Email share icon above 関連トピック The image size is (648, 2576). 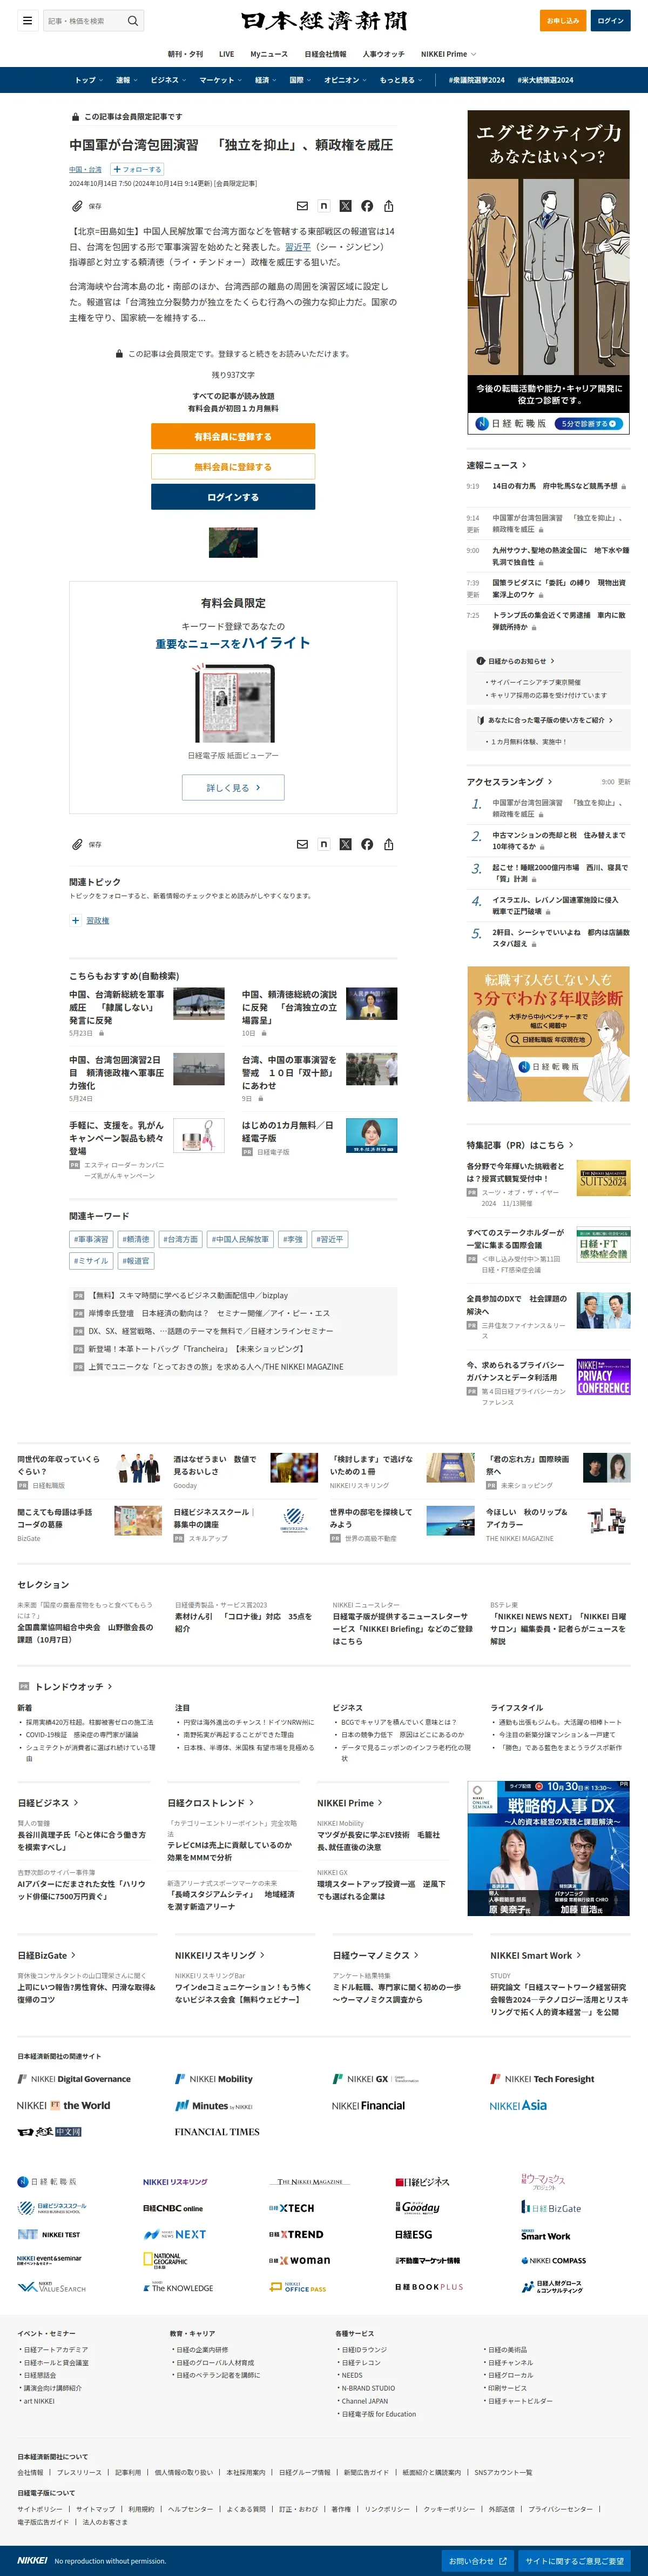pos(301,844)
